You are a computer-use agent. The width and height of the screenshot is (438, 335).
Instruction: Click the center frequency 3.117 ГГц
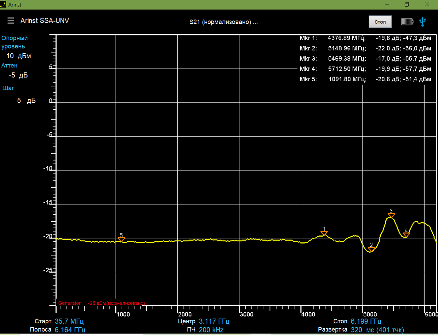(214, 322)
